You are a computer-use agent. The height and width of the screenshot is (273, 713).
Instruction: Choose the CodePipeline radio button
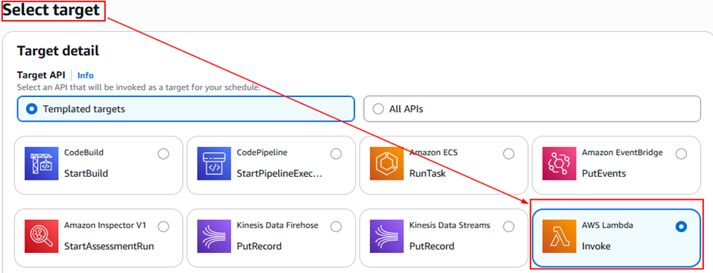coord(336,154)
